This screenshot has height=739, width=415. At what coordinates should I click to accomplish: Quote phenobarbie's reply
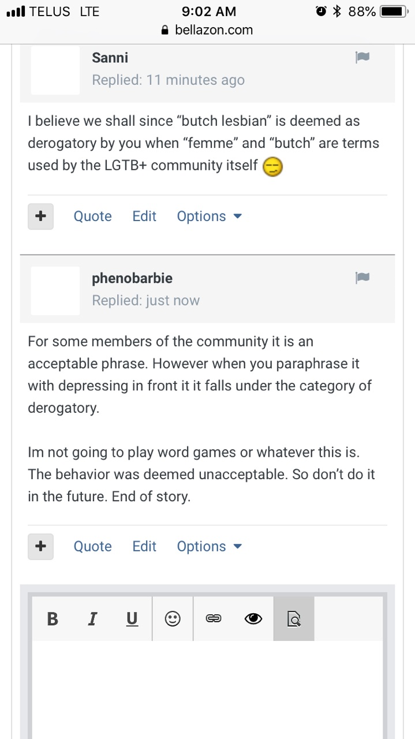tap(92, 547)
